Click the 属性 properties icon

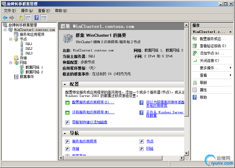[195, 90]
